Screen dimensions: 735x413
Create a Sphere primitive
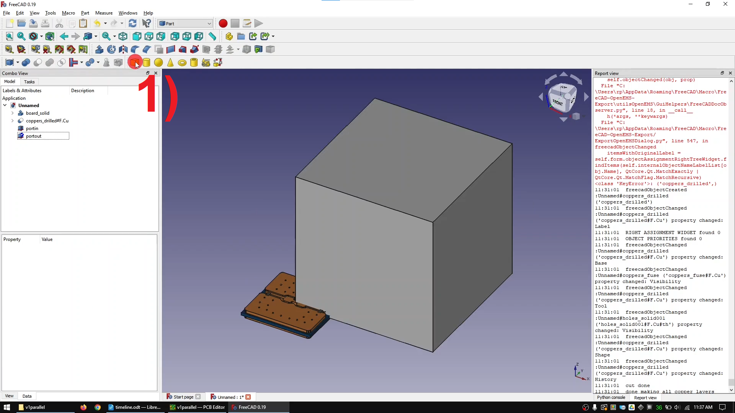tap(158, 62)
